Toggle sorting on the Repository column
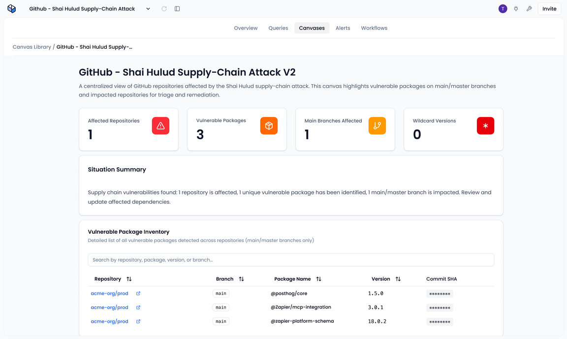 click(128, 278)
